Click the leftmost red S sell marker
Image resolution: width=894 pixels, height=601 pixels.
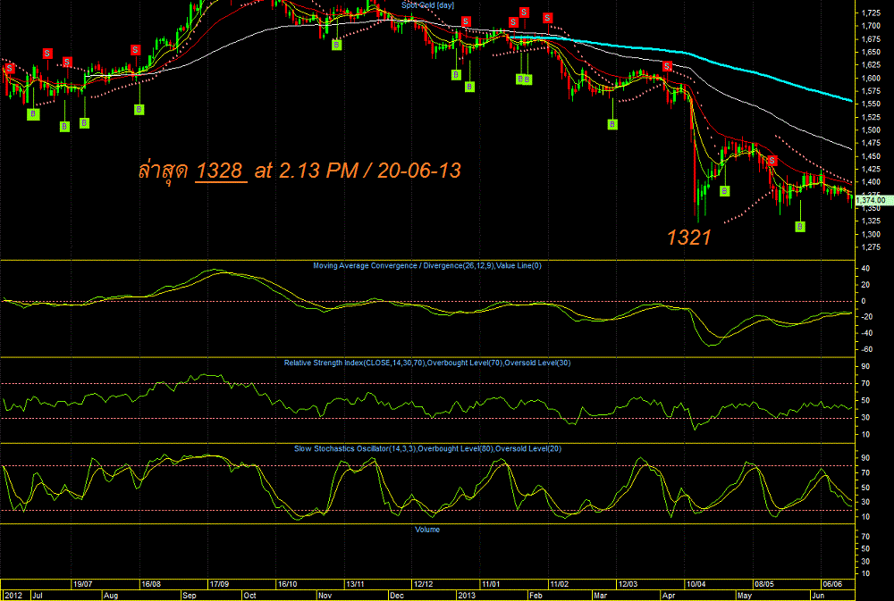tap(10, 69)
